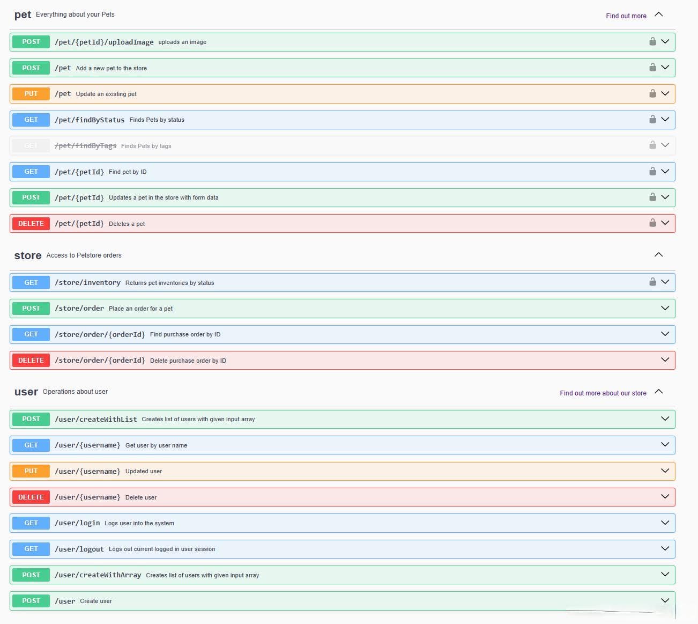
Task: Collapse the store section with its arrow
Action: point(659,254)
